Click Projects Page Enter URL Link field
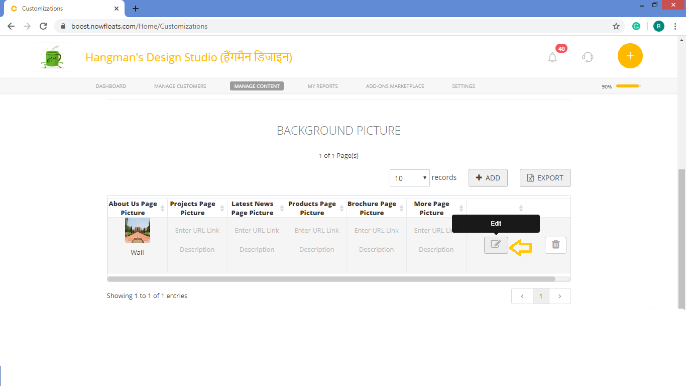Image resolution: width=686 pixels, height=386 pixels. [197, 230]
